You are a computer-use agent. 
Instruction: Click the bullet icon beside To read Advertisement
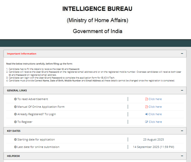(x=15, y=99)
